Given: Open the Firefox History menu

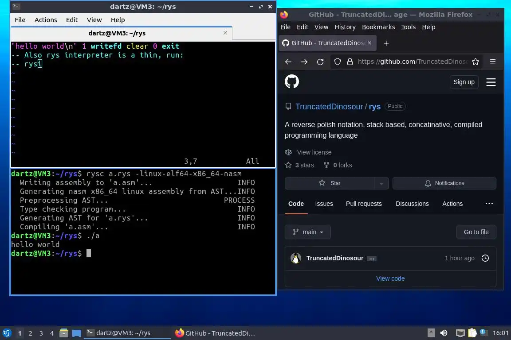Looking at the screenshot, I should click(345, 27).
